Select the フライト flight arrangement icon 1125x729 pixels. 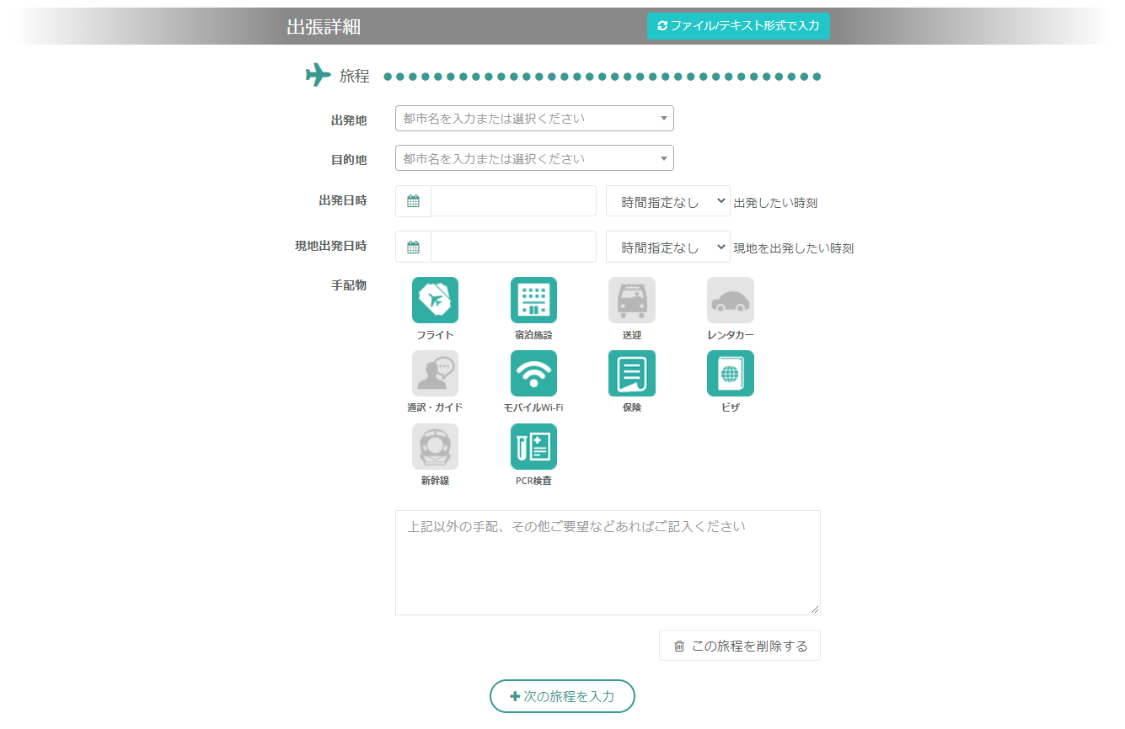(435, 301)
